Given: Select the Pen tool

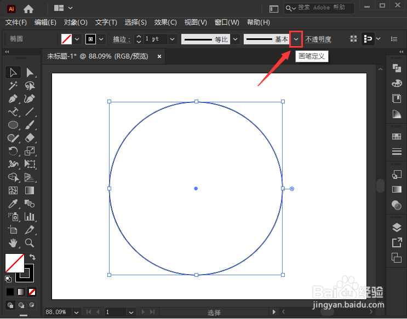Looking at the screenshot, I should (13, 99).
